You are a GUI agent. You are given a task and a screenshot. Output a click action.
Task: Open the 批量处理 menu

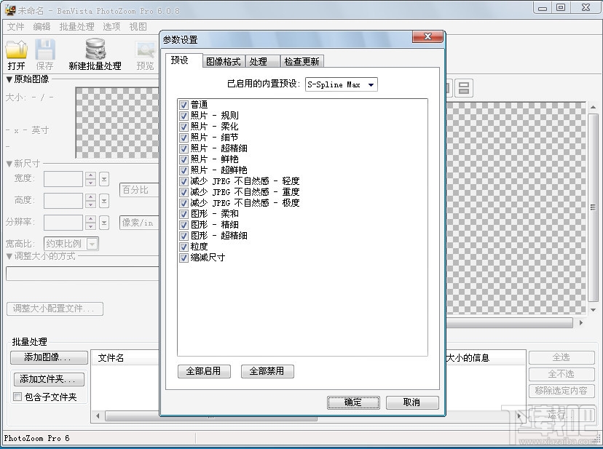click(x=77, y=26)
